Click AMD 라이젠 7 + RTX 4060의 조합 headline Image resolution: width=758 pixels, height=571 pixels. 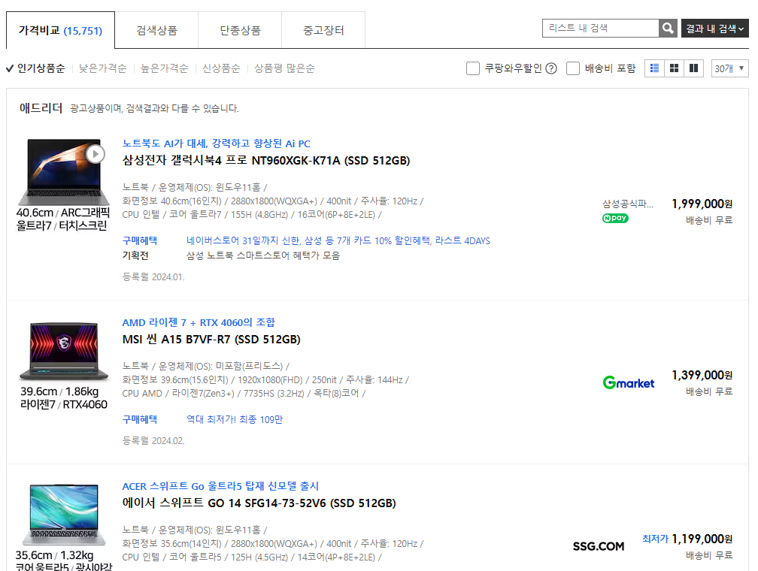point(199,322)
